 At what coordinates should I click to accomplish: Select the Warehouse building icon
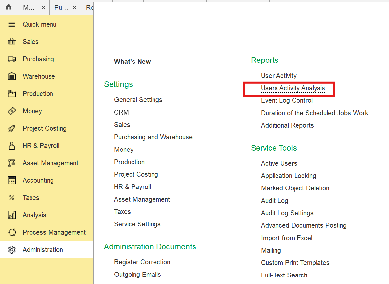click(12, 76)
